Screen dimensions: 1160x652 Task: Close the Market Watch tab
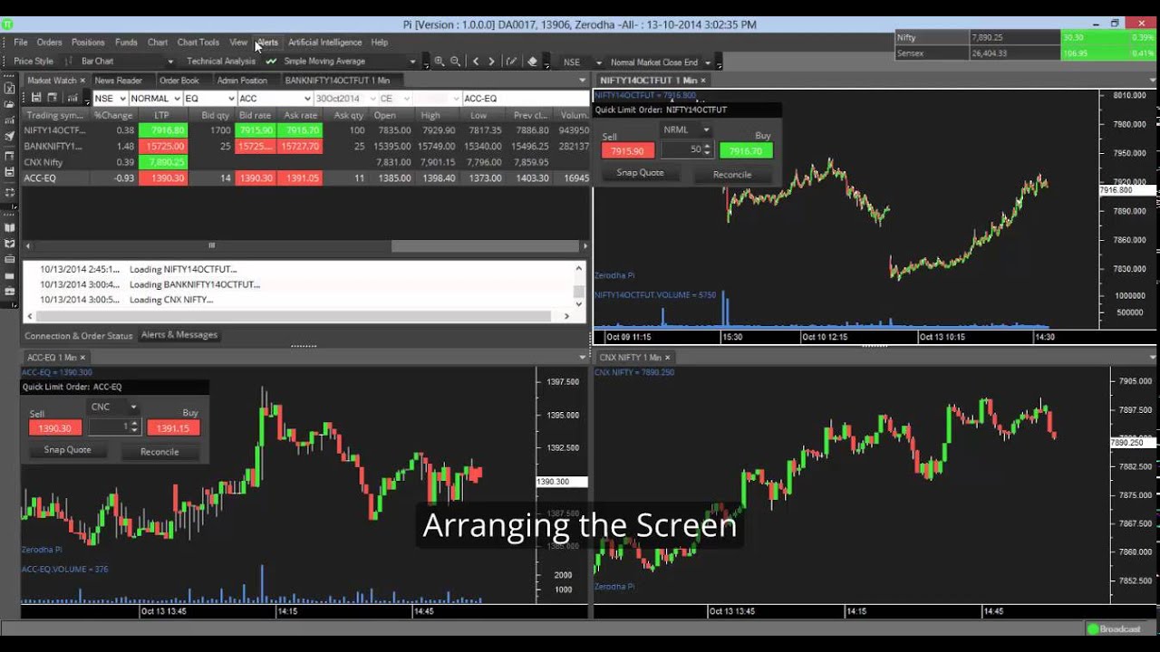82,81
